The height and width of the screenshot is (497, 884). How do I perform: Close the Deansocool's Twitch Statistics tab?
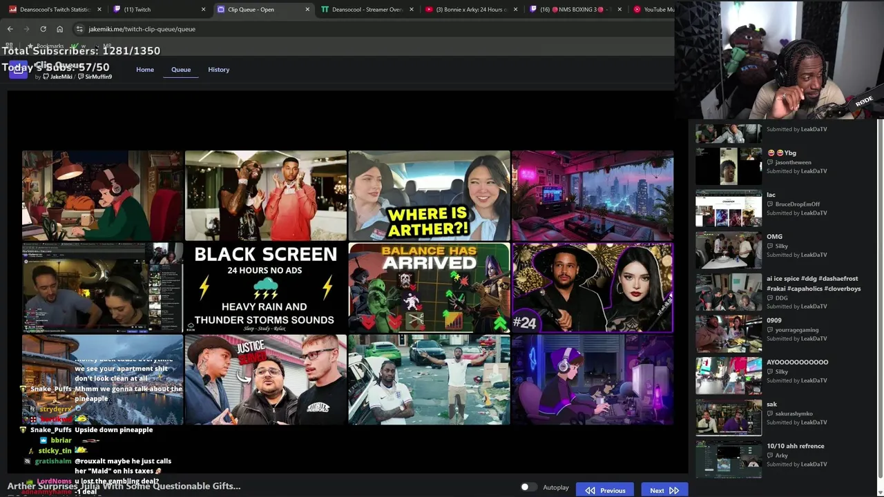[x=99, y=10]
